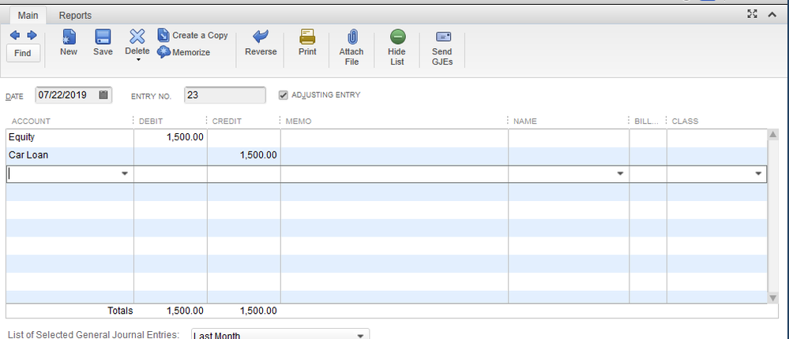Click the Find button
This screenshot has height=339, width=789.
(23, 54)
